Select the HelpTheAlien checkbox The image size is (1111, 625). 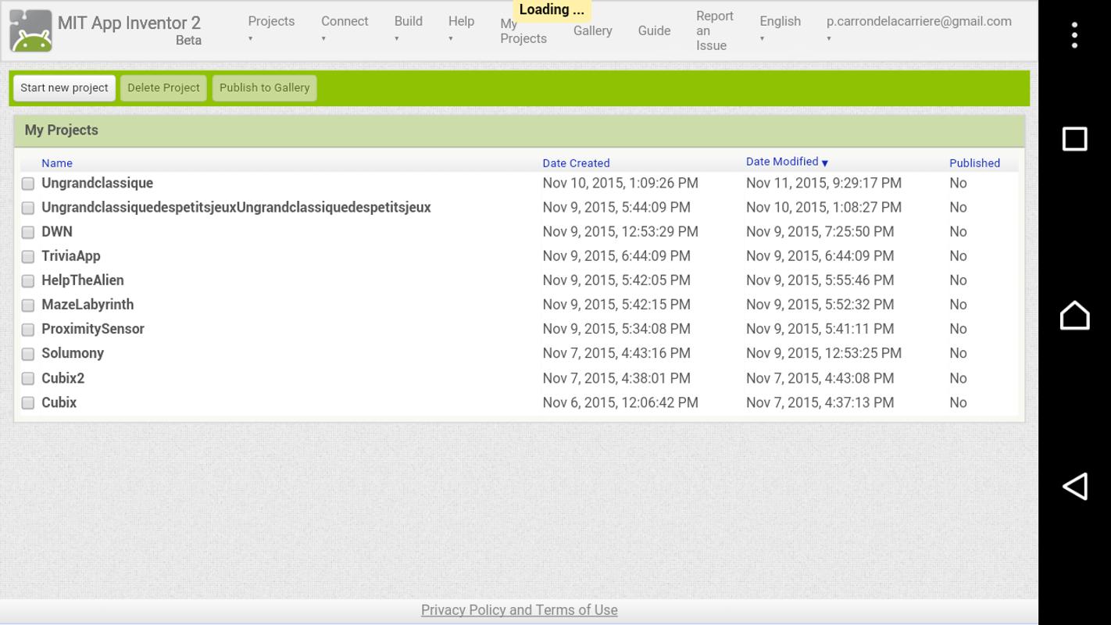(x=28, y=280)
